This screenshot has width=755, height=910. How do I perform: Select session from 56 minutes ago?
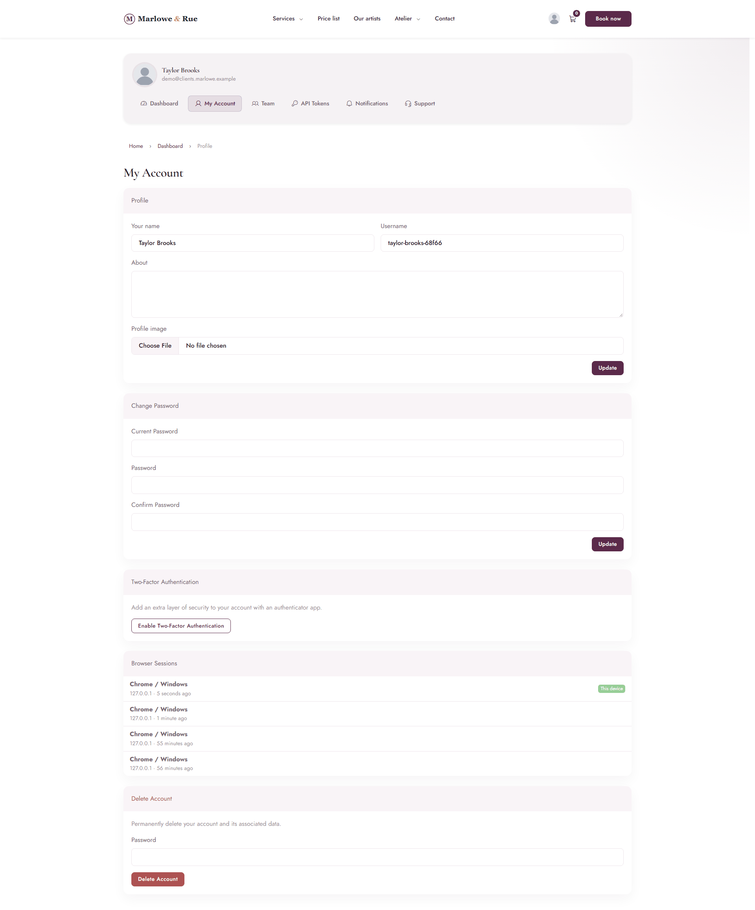(x=377, y=764)
